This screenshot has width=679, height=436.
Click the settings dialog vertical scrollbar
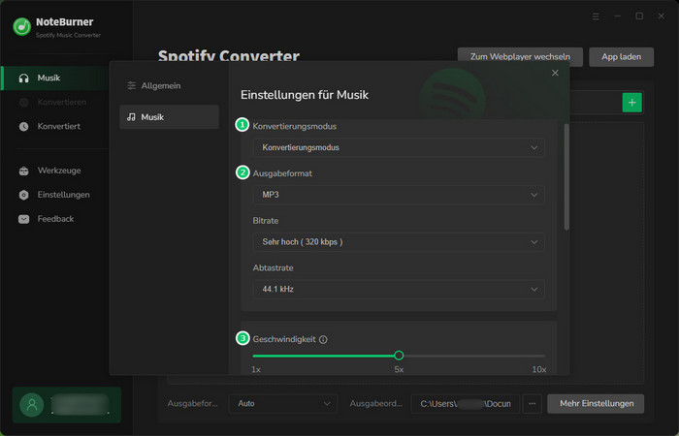pos(566,176)
